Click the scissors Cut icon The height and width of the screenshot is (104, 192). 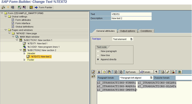99,72
